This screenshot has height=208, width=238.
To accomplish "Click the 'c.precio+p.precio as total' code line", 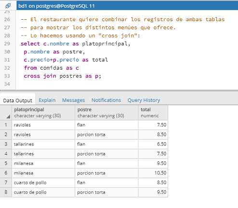I will [x=66, y=60].
